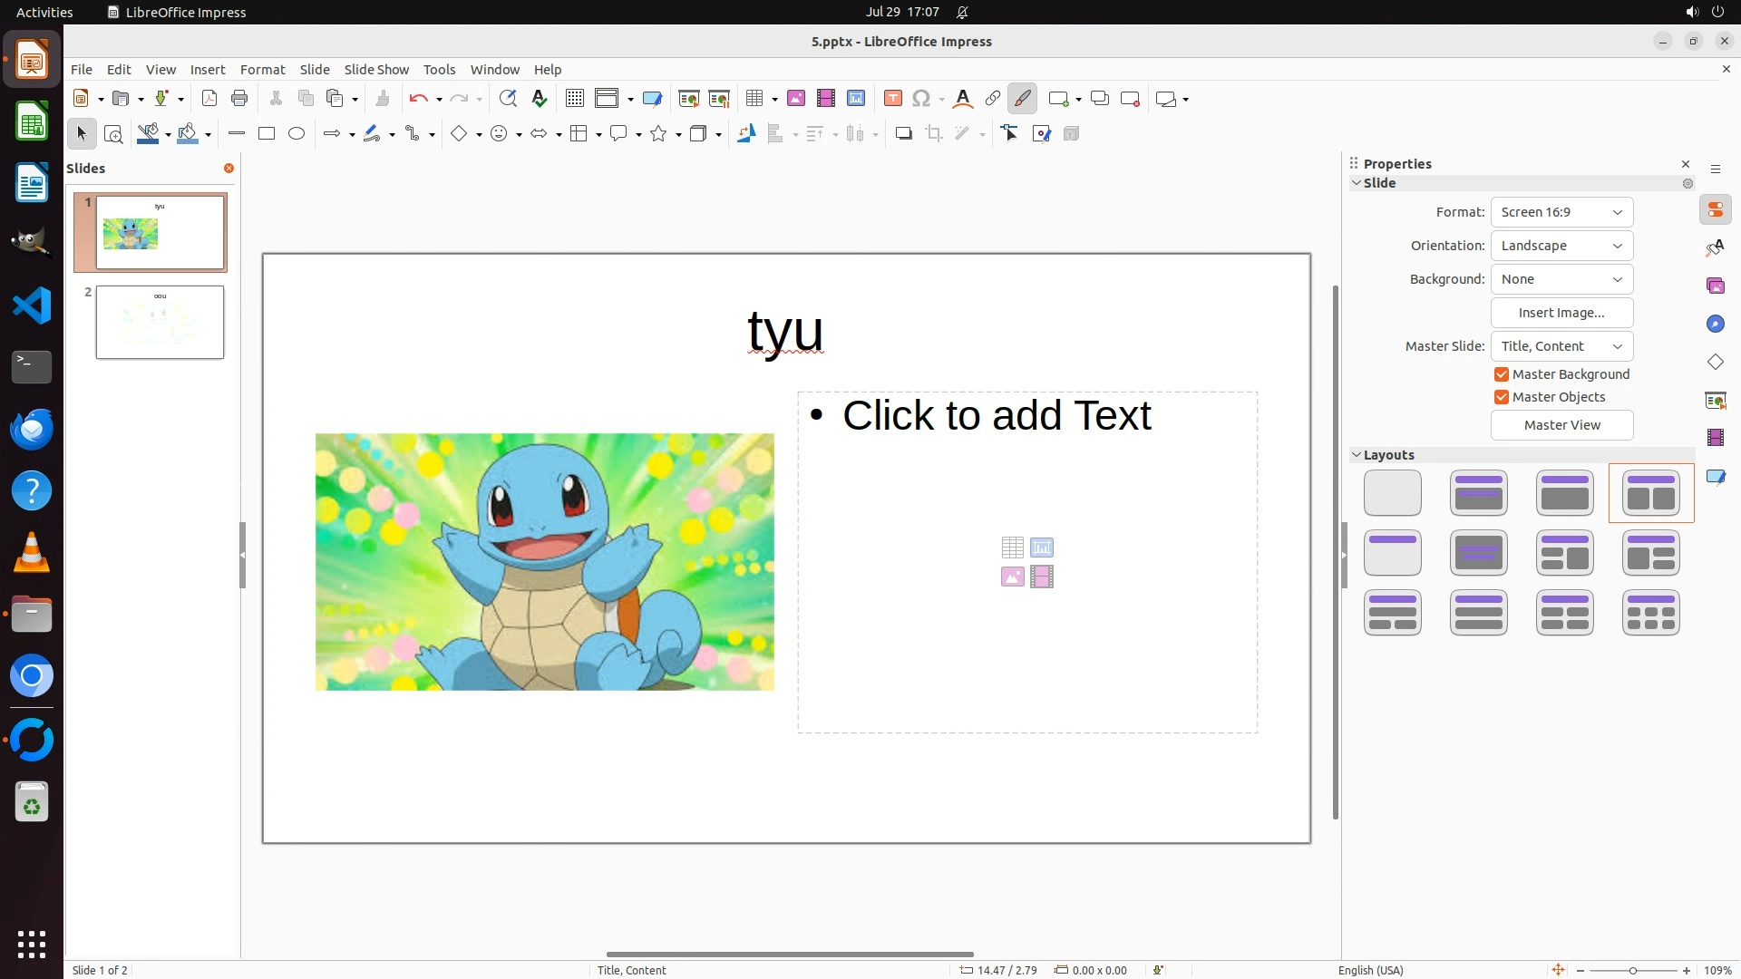
Task: Insert Special Character omega icon
Action: tap(921, 99)
